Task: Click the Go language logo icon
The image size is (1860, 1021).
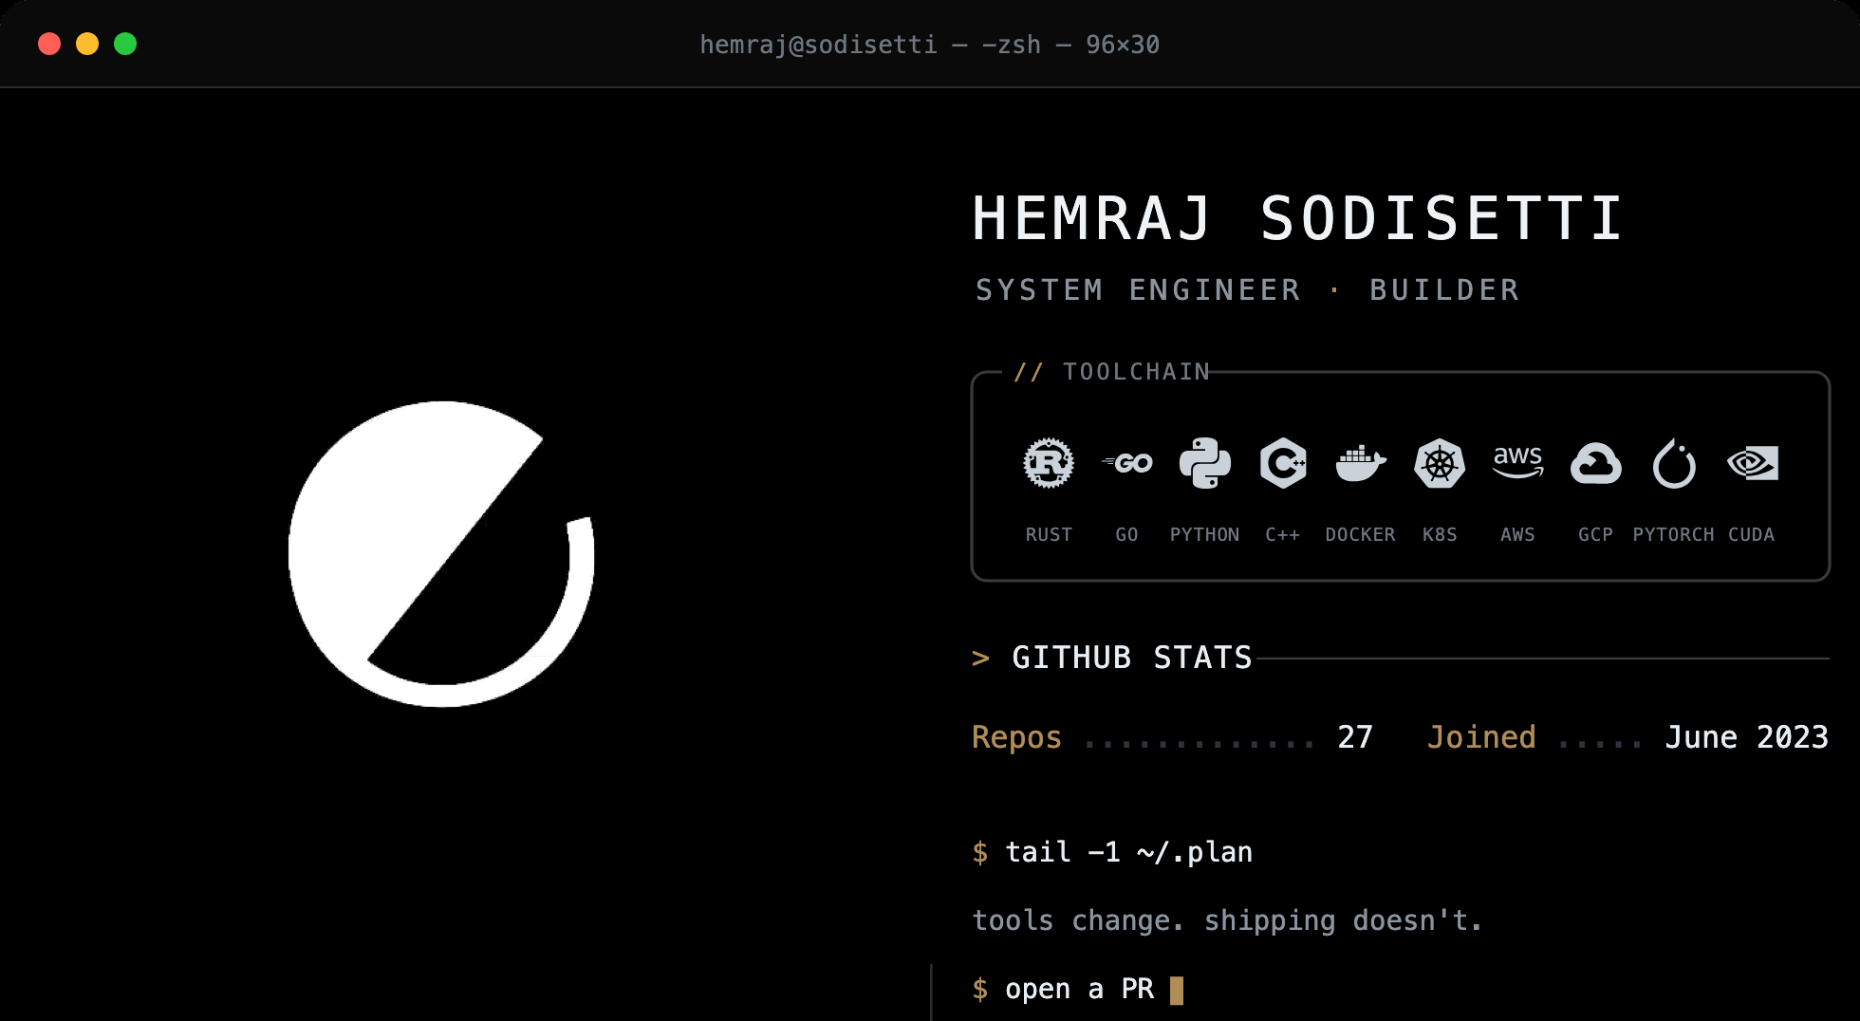Action: coord(1126,463)
